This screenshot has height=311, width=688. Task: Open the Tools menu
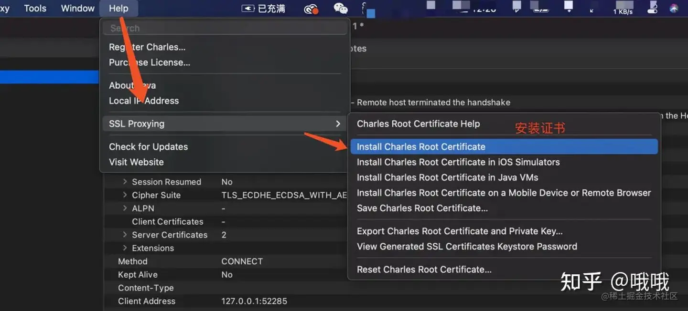click(35, 8)
